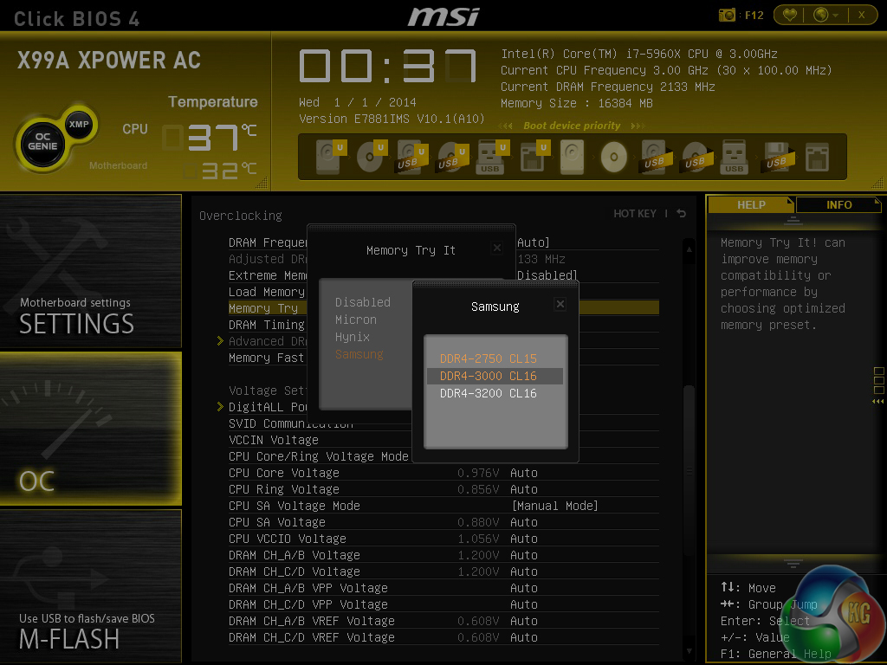Image resolution: width=887 pixels, height=665 pixels.
Task: Choose Hynix in Memory Try It list
Action: click(x=353, y=337)
